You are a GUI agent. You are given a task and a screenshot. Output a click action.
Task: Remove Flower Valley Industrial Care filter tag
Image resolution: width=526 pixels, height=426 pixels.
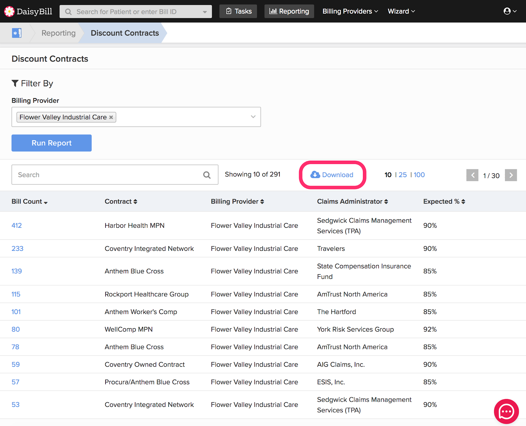coord(111,117)
